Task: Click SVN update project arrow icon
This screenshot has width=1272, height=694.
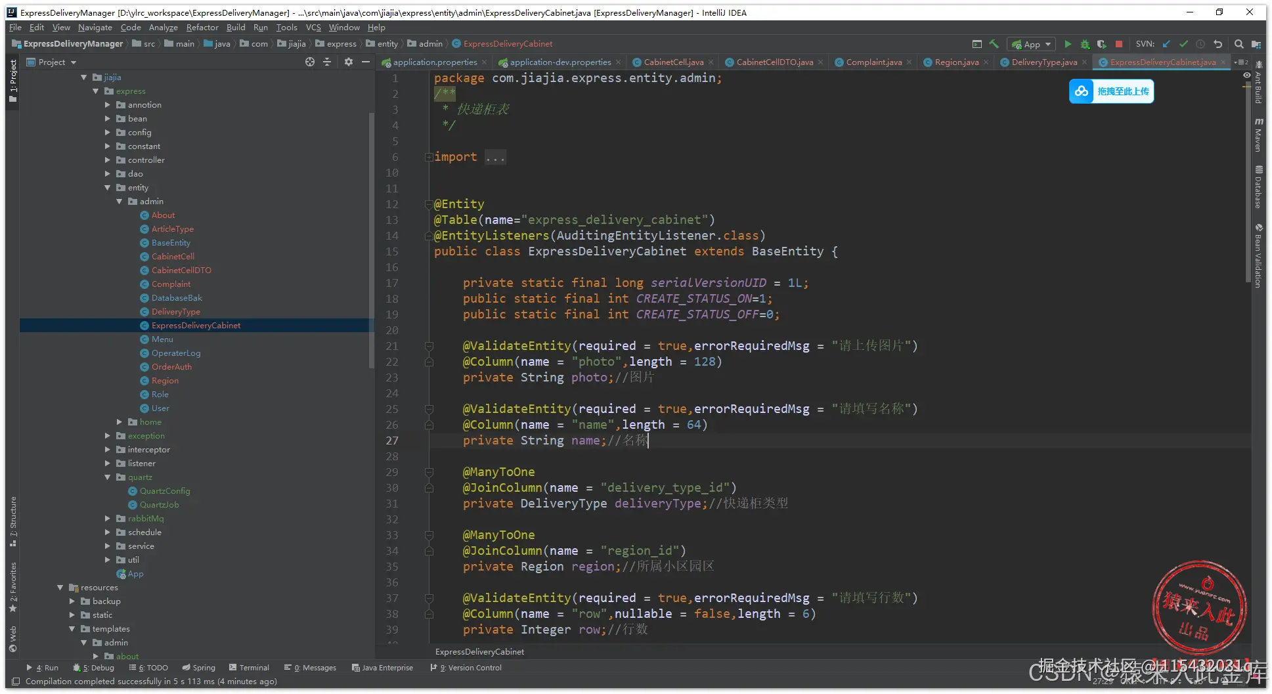Action: (x=1166, y=44)
